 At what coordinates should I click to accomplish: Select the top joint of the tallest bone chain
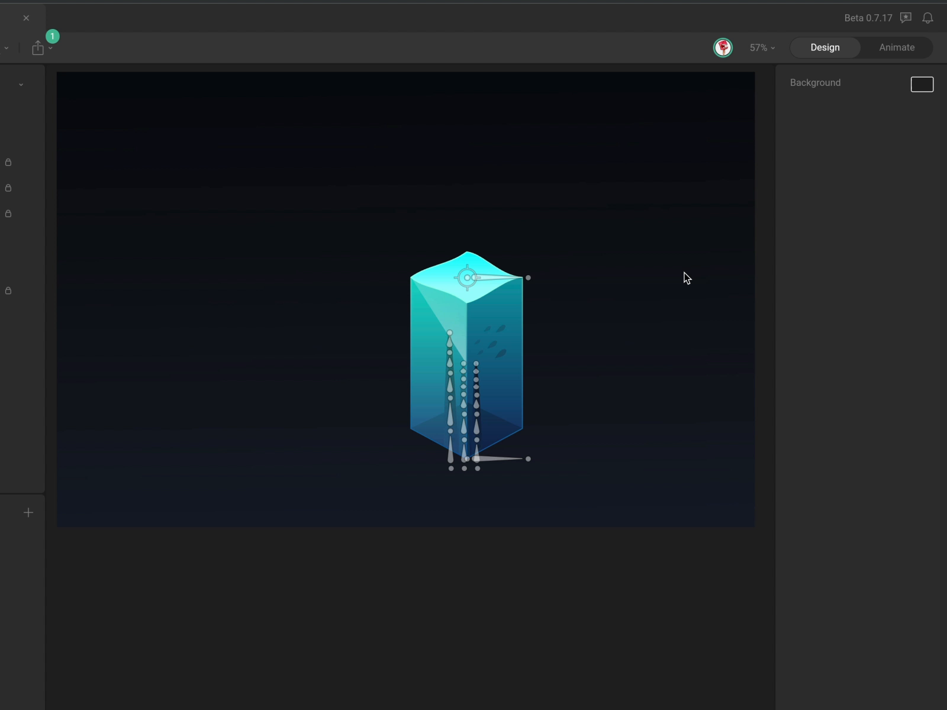click(x=450, y=333)
